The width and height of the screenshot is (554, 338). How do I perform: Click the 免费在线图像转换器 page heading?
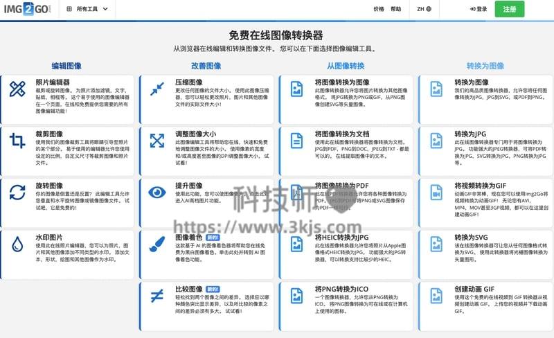click(276, 35)
